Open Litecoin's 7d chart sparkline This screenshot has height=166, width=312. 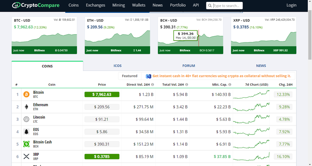tap(251, 119)
